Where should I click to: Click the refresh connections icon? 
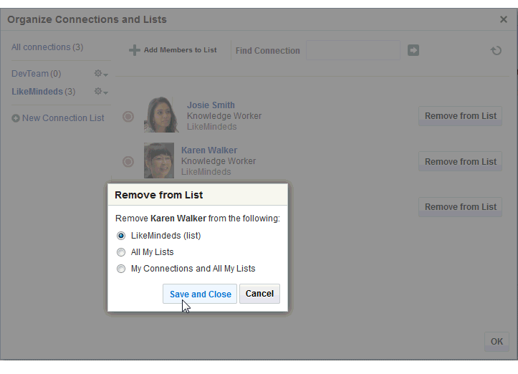pos(496,51)
